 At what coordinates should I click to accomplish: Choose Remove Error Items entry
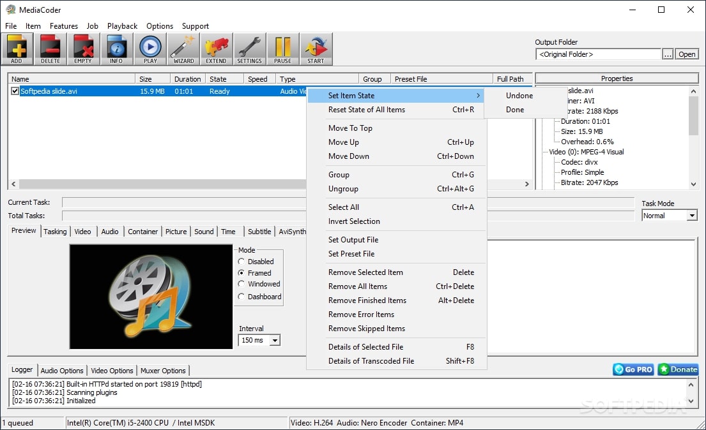pos(396,315)
